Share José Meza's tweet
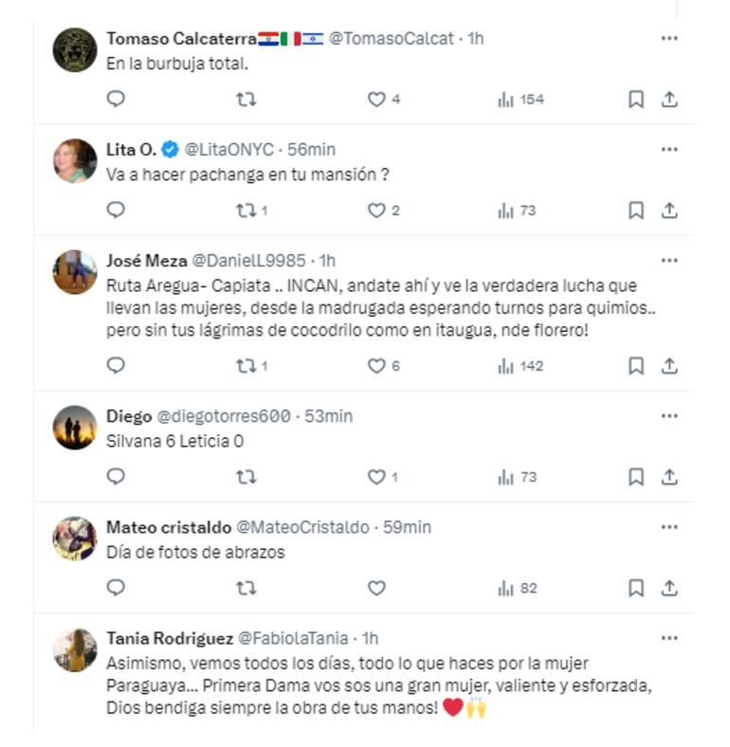 (669, 366)
